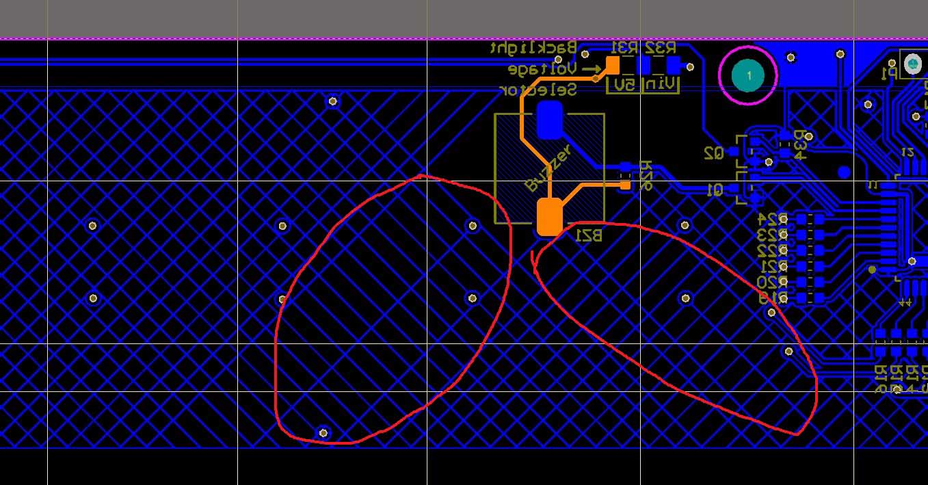Select the large orange buzzer pad

pos(549,216)
